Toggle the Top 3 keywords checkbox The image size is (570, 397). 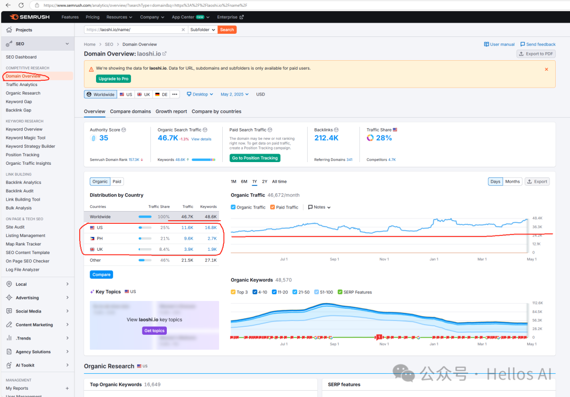(x=233, y=292)
